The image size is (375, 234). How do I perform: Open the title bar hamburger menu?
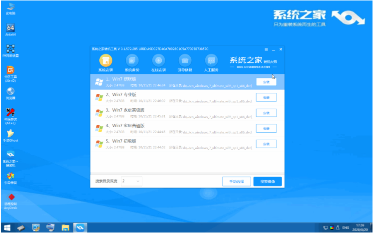(x=266, y=49)
